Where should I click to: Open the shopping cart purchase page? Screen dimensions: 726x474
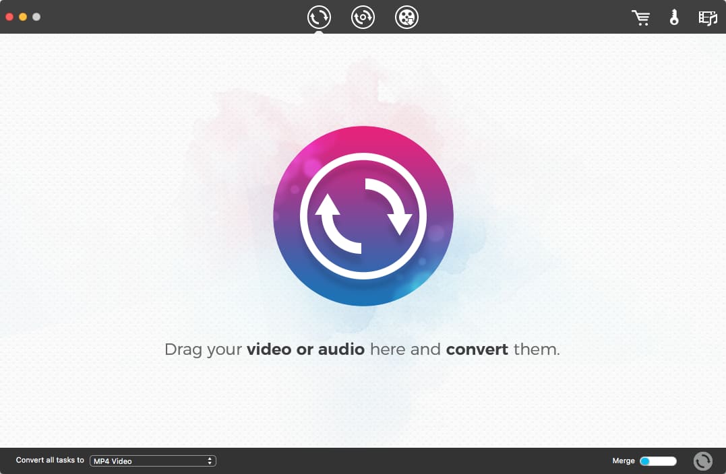[640, 18]
